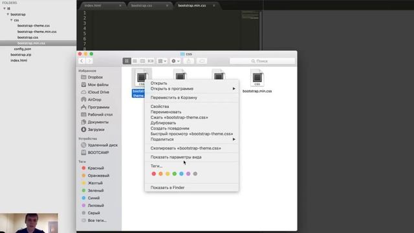Switch Finder to icon view
414x233 pixels.
pos(127,61)
